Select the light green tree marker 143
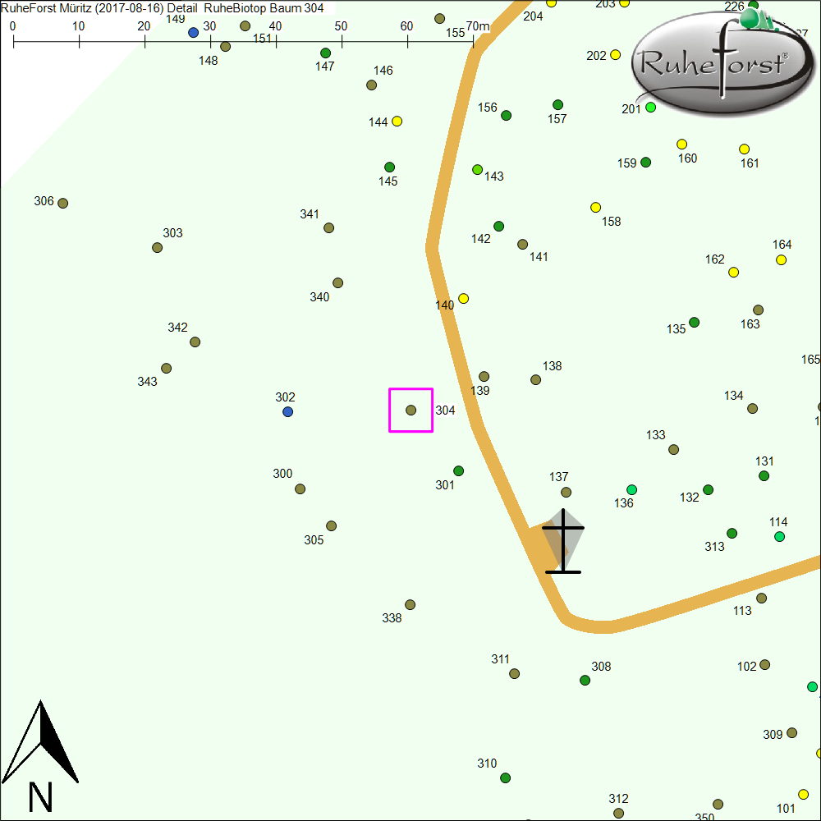The height and width of the screenshot is (821, 821). (x=477, y=169)
